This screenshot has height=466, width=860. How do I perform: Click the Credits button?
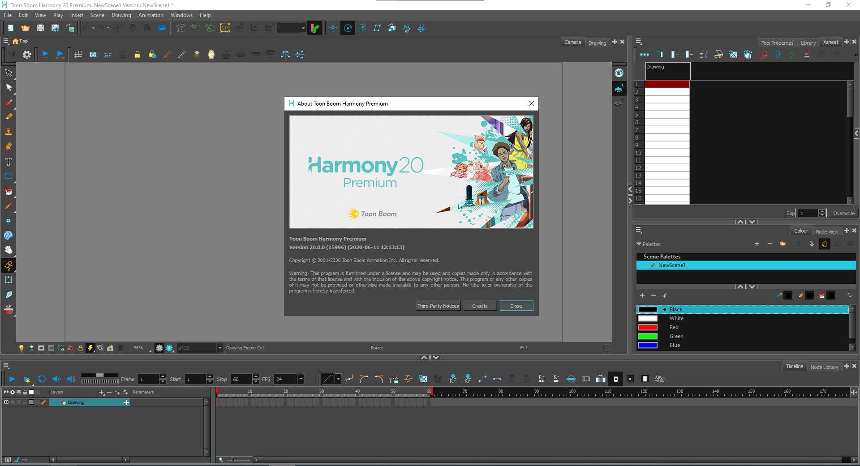click(x=479, y=306)
